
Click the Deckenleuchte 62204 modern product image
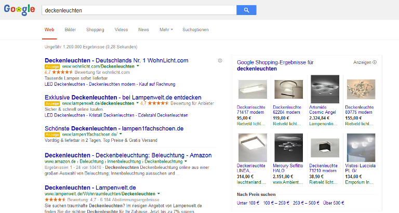[x=288, y=89]
